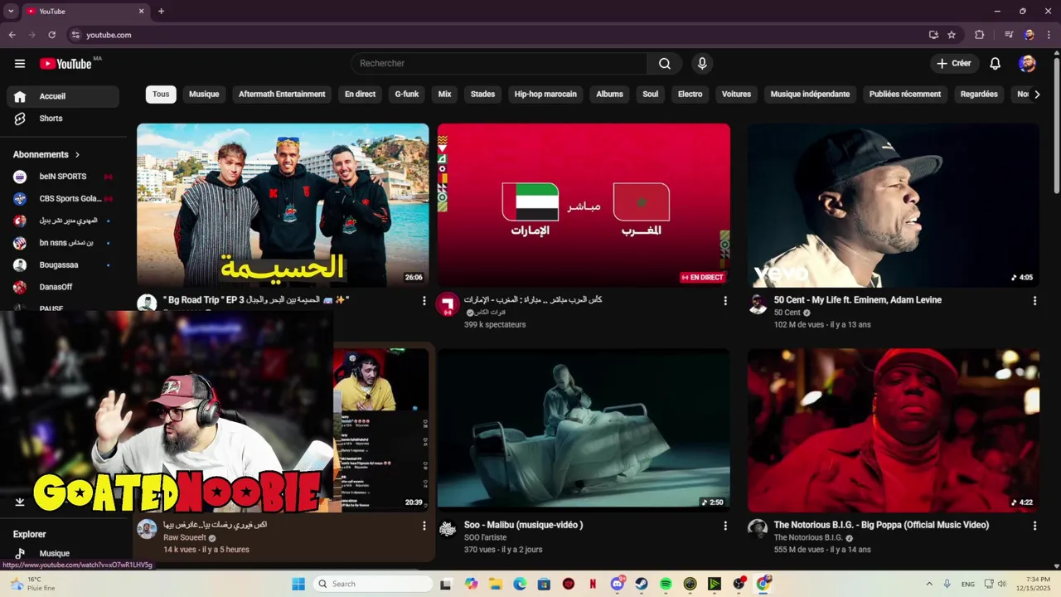The image size is (1061, 597).
Task: Go to Accueil in sidebar
Action: (63, 96)
